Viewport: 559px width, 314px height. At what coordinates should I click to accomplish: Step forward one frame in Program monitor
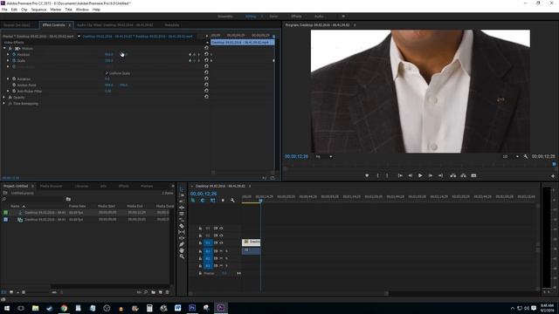[x=431, y=175]
